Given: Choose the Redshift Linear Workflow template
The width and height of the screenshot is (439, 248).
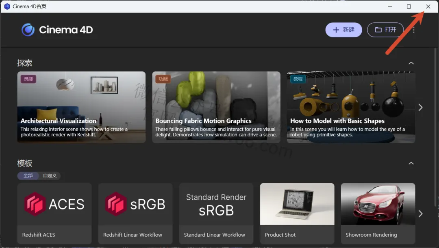Looking at the screenshot, I should tap(135, 213).
